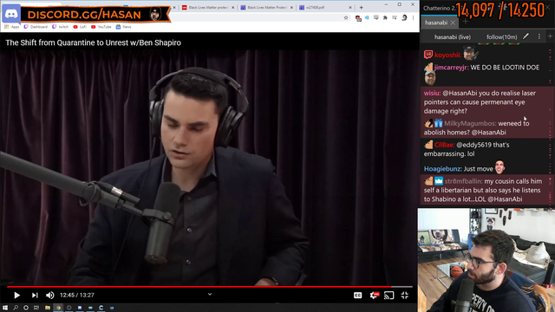This screenshot has width=555, height=312.
Task: Open Windows taskbar search
Action: click(x=16, y=308)
